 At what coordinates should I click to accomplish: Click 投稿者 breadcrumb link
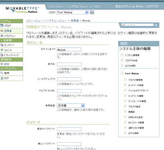(x=75, y=21)
